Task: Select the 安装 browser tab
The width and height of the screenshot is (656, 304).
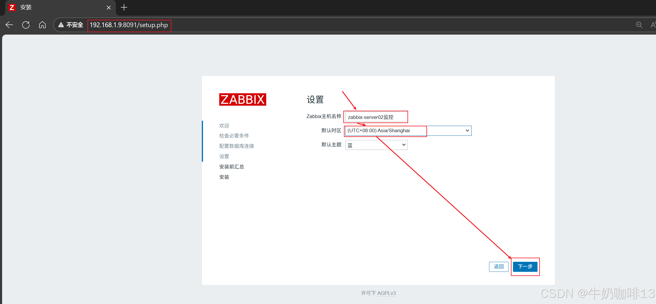Action: [60, 8]
